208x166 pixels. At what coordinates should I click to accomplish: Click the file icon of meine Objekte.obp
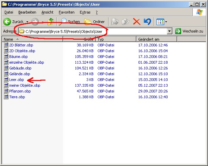6,85
